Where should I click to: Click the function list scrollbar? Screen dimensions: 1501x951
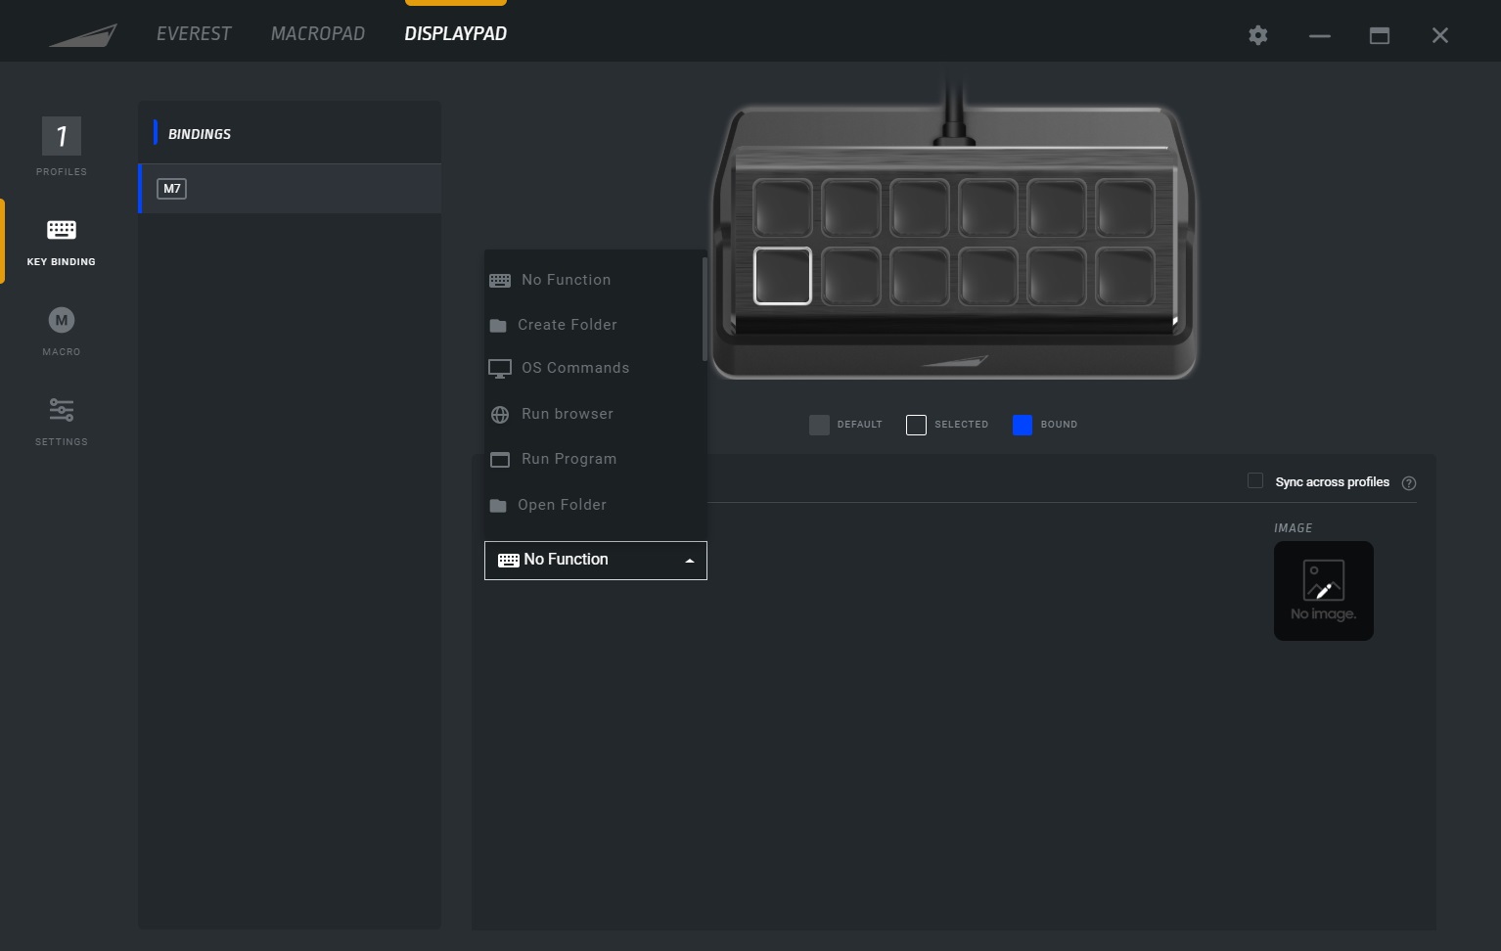tap(705, 309)
